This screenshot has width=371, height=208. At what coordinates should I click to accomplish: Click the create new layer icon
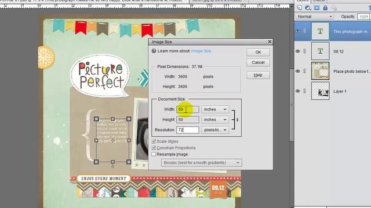click(x=300, y=8)
